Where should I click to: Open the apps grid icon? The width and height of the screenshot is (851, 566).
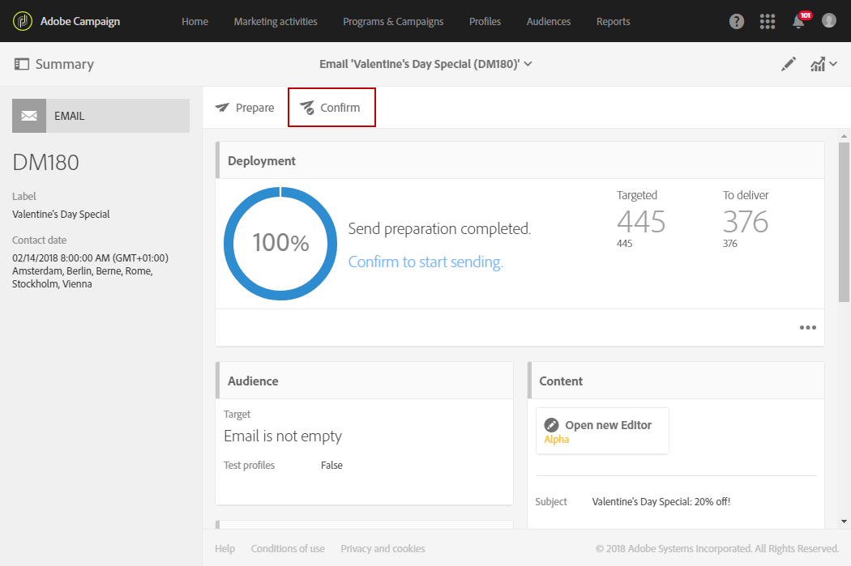coord(768,21)
